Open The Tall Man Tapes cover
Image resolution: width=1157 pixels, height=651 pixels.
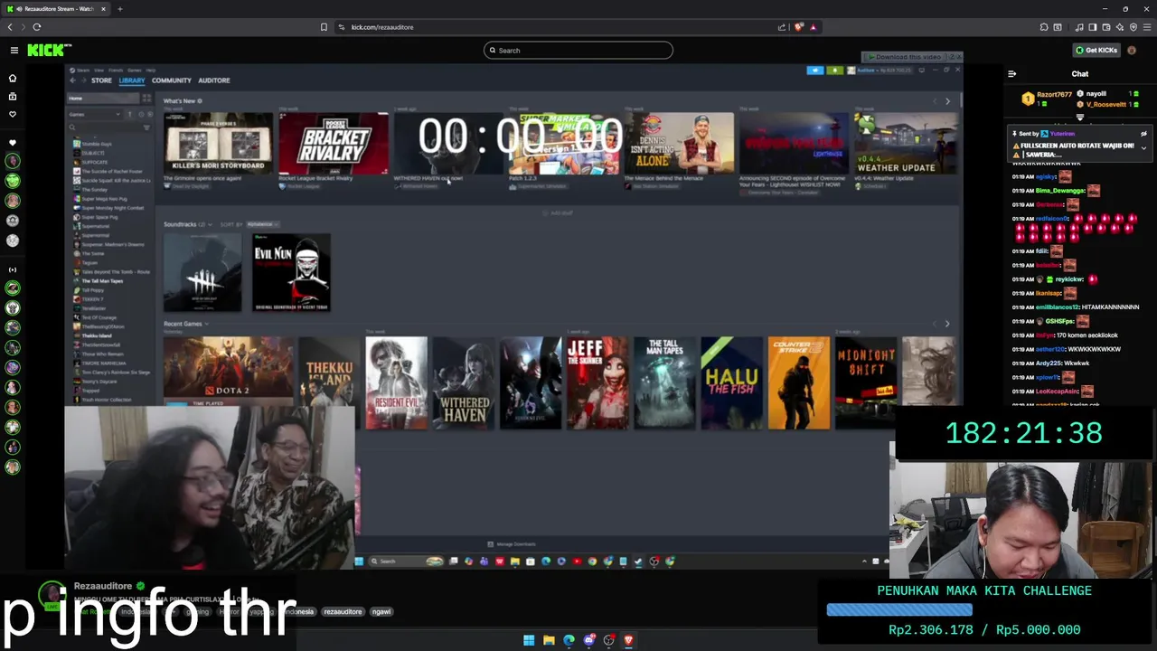[x=664, y=382]
